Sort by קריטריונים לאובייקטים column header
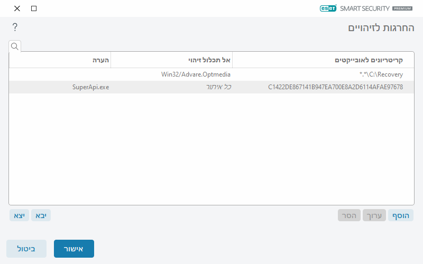The image size is (423, 264). [323, 60]
